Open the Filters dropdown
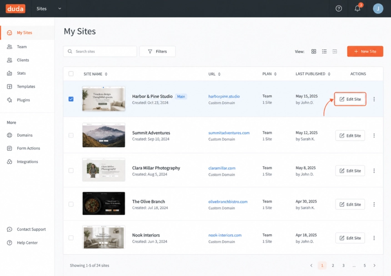 click(x=157, y=52)
